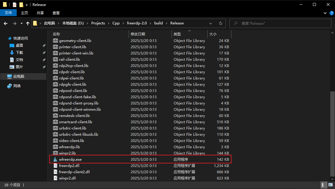Open the address bar history dropdown
The image size is (335, 189).
[211, 23]
